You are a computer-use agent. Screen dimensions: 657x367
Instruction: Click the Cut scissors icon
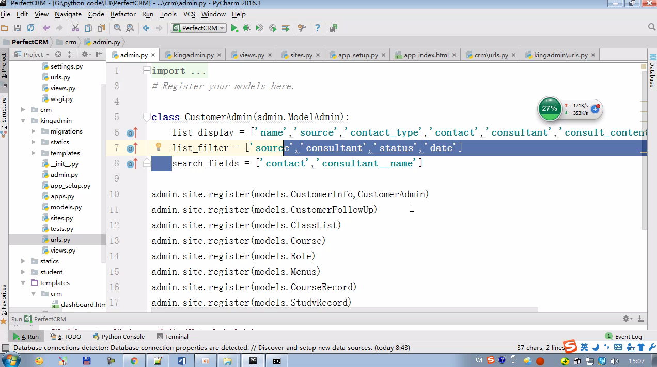click(75, 28)
